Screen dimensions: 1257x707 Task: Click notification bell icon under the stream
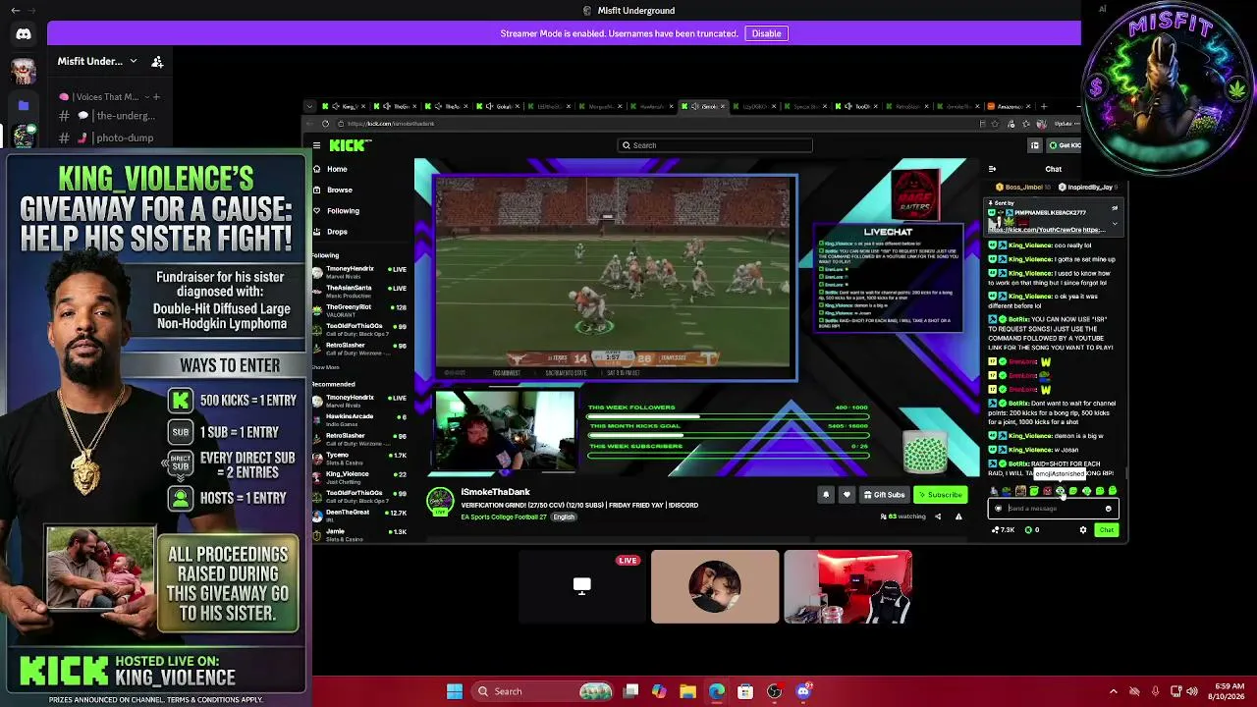click(826, 495)
